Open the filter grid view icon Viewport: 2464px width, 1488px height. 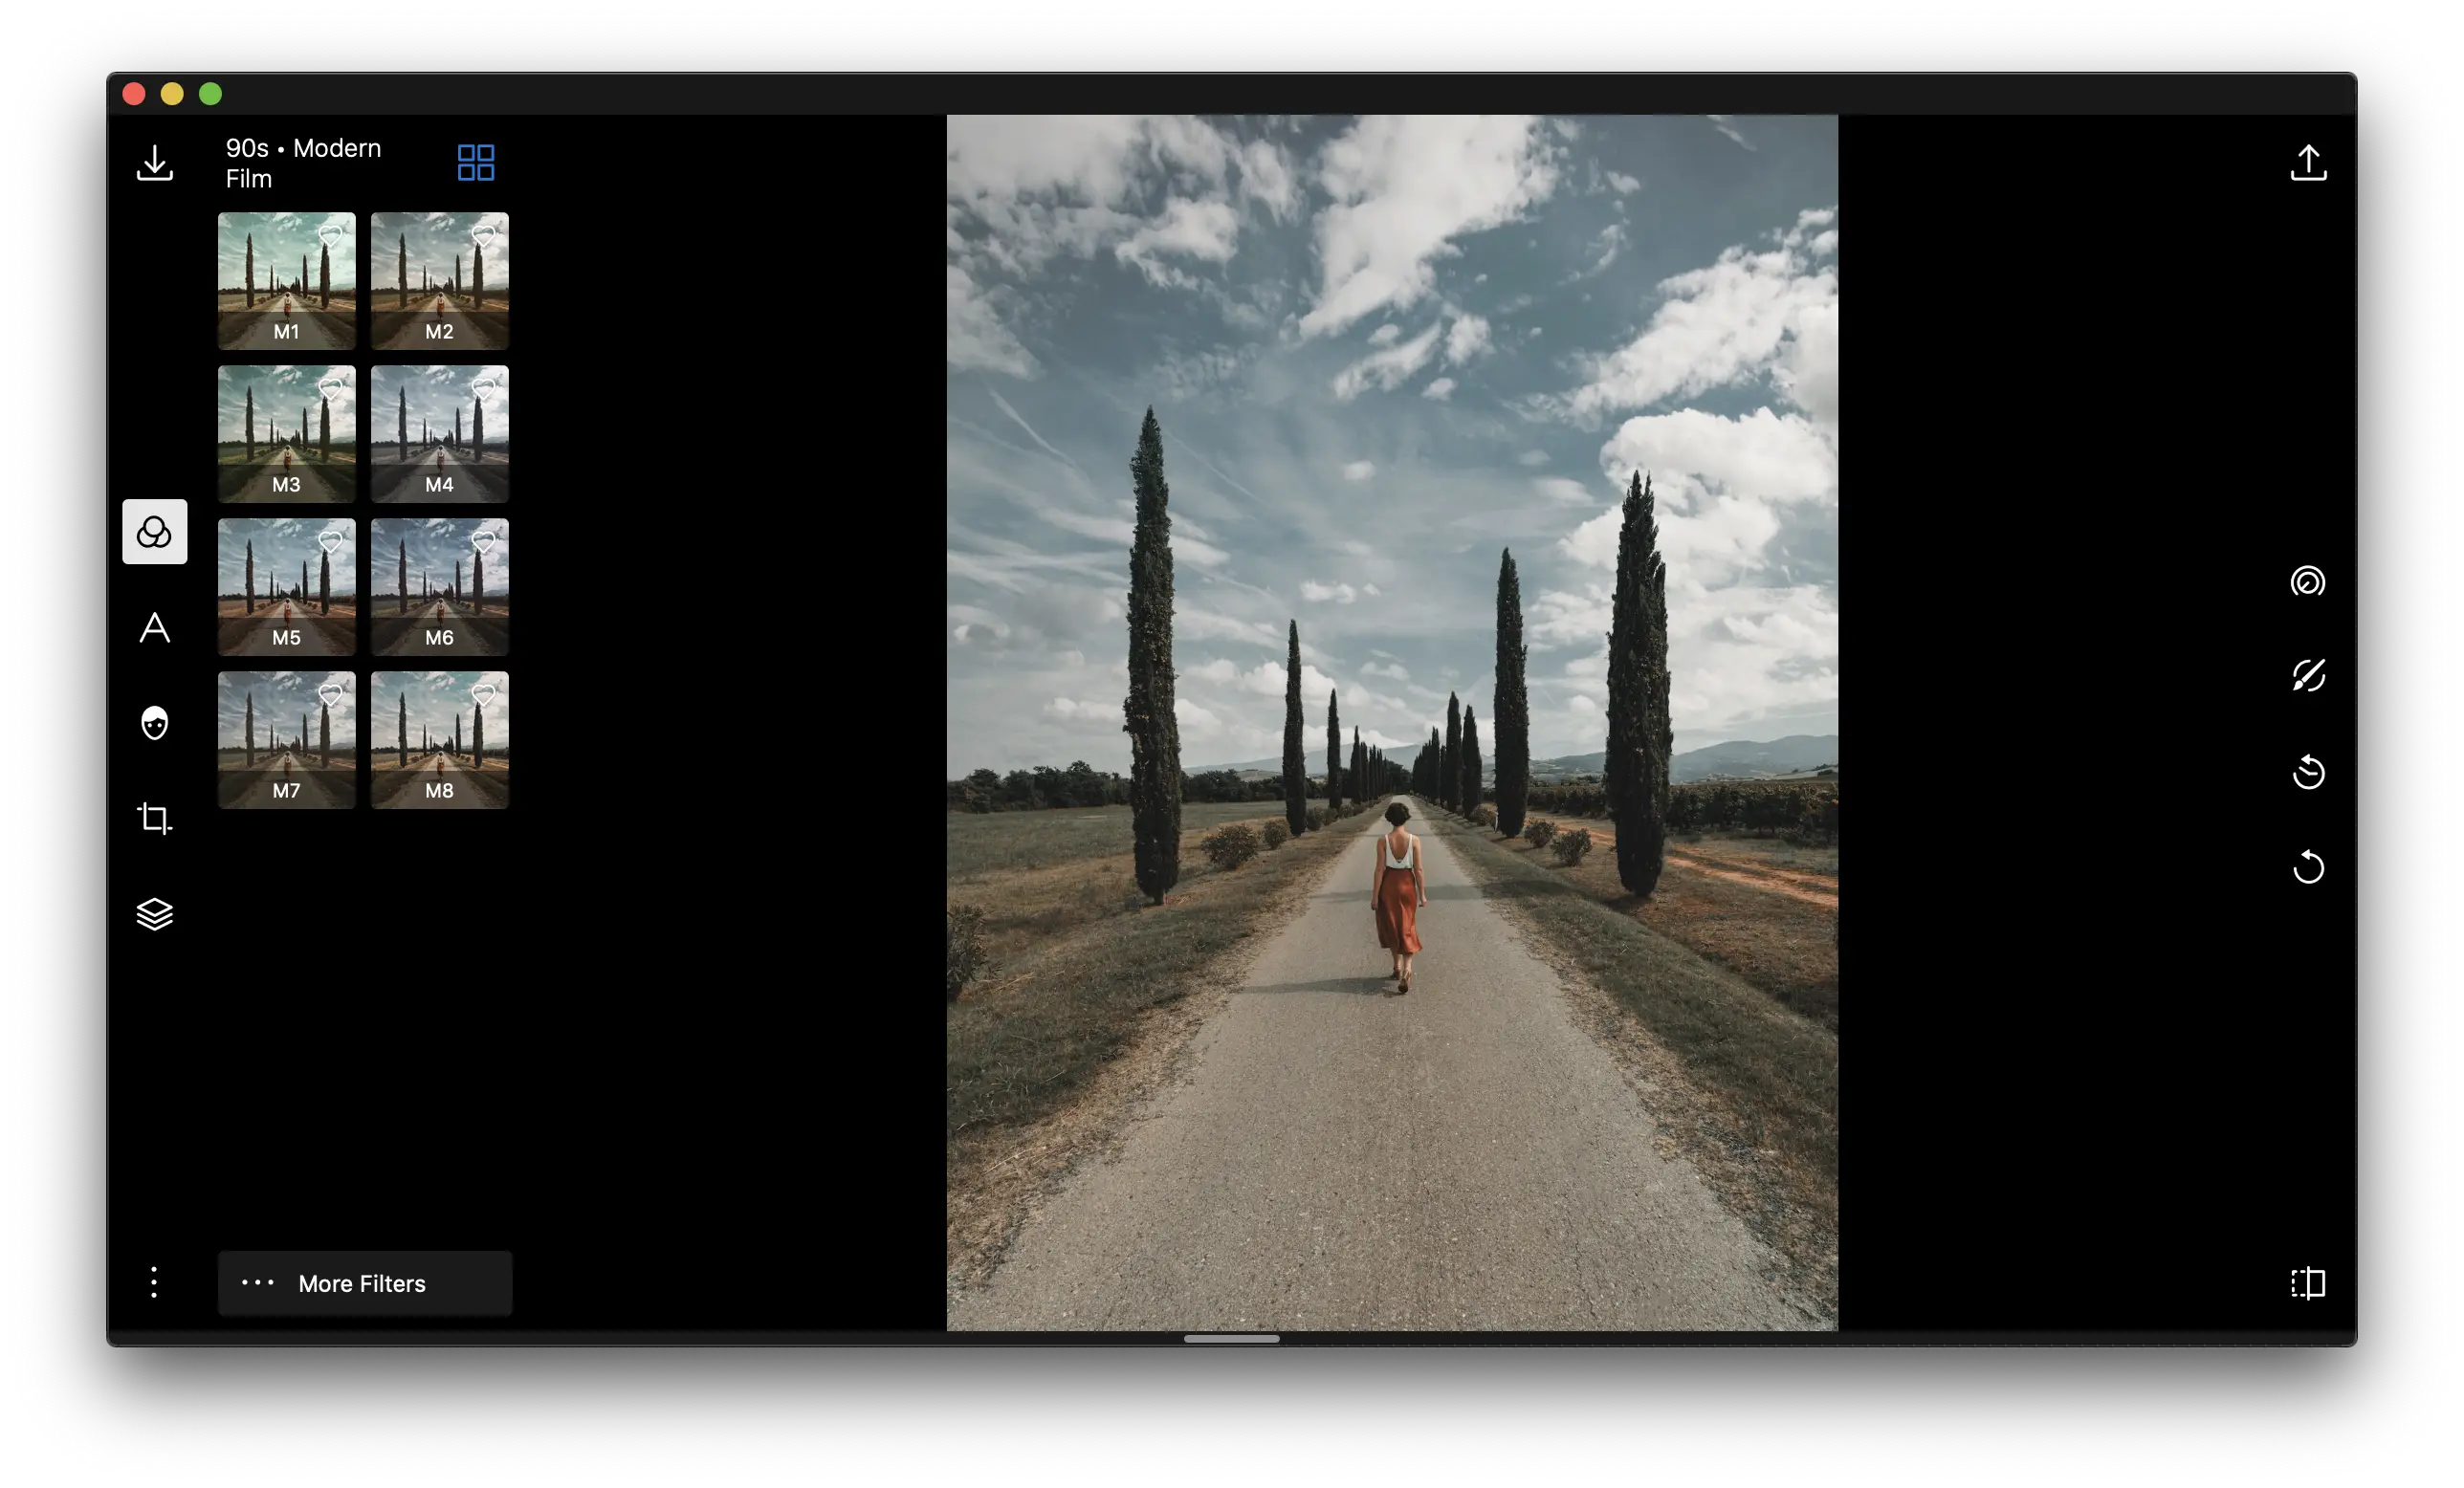point(476,163)
